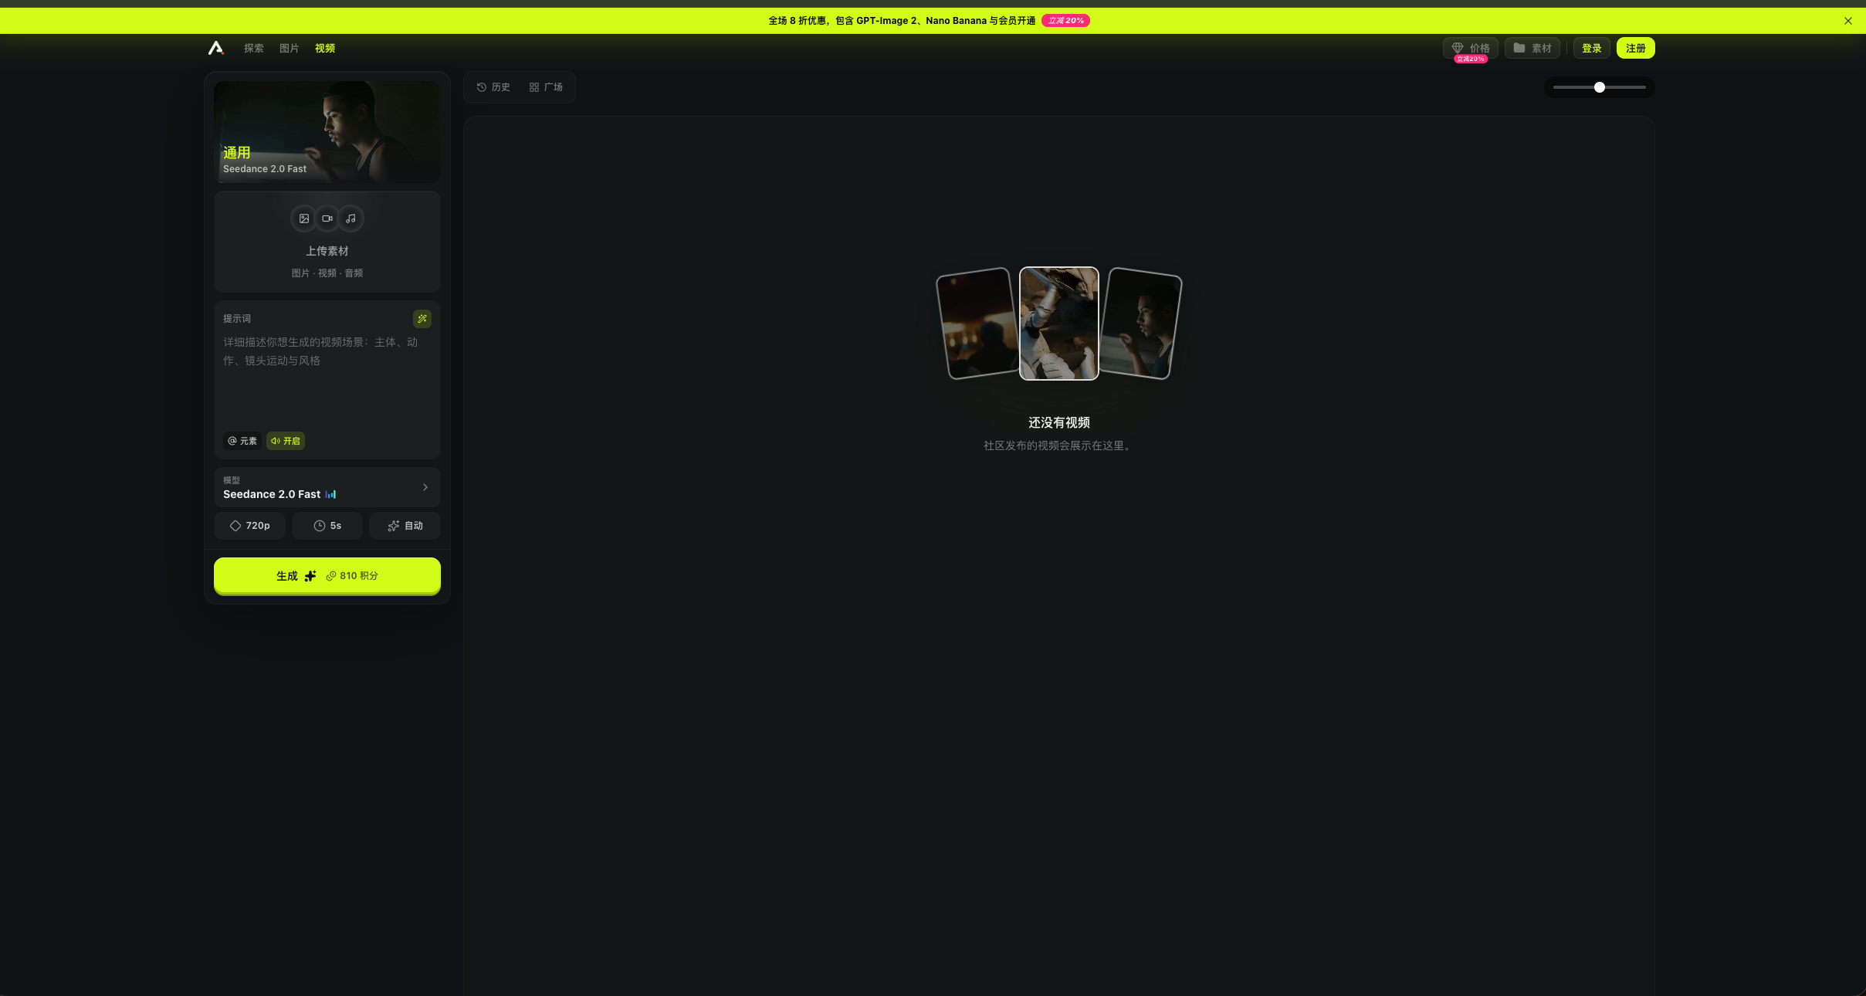1866x996 pixels.
Task: Click the audio upload icon
Action: tap(351, 219)
